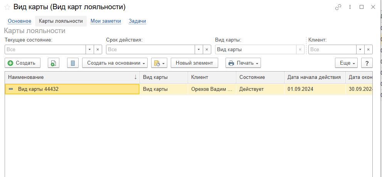382x177 pixels.
Task: Click the row icon of Вид карты 44432
Action: tap(11, 89)
